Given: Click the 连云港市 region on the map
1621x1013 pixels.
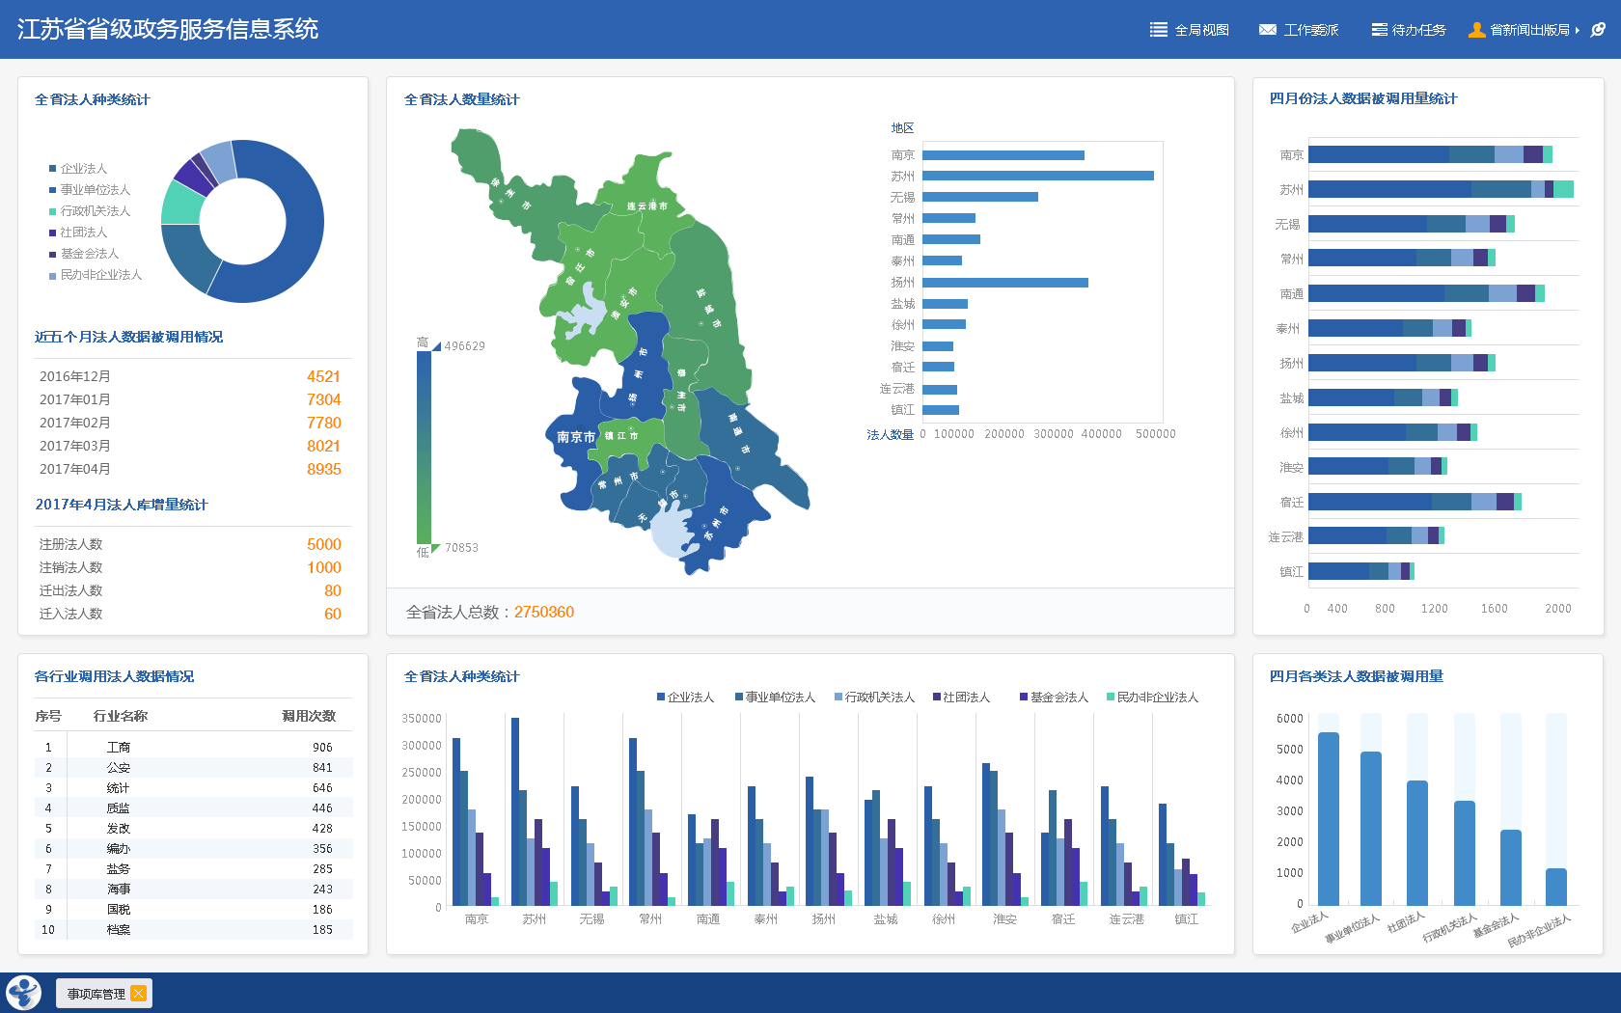Looking at the screenshot, I should pyautogui.click(x=647, y=205).
